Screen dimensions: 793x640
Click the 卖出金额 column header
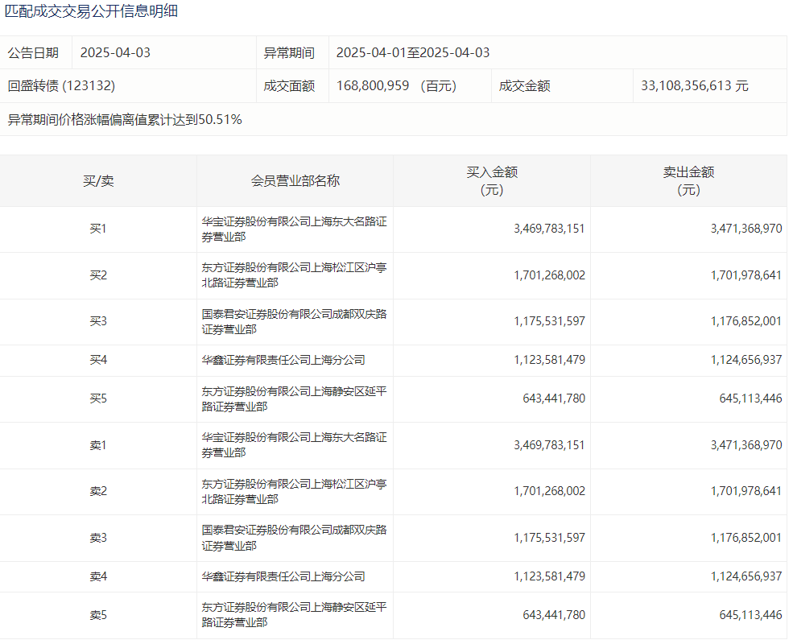[x=688, y=181]
